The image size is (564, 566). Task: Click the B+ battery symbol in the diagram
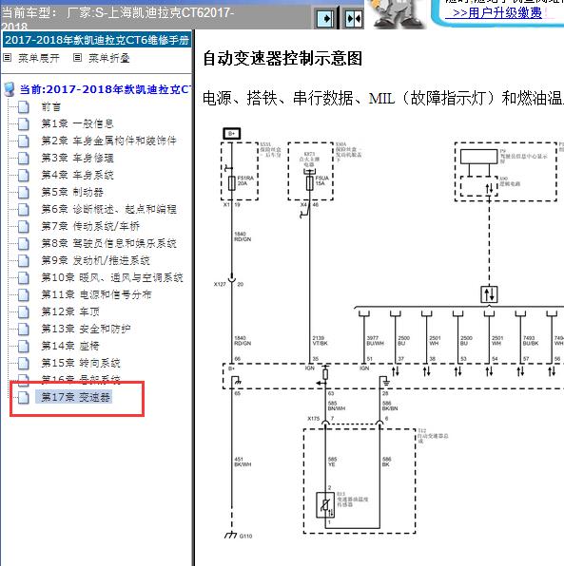[232, 134]
